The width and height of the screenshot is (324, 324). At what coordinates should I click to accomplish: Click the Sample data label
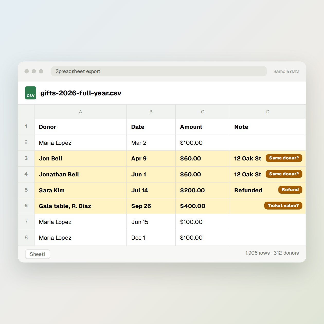[x=286, y=71]
